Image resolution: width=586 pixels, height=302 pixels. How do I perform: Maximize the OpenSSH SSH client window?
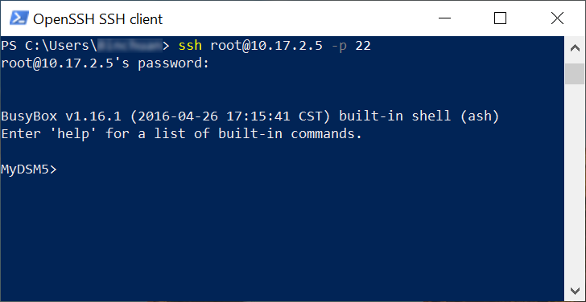coord(500,18)
